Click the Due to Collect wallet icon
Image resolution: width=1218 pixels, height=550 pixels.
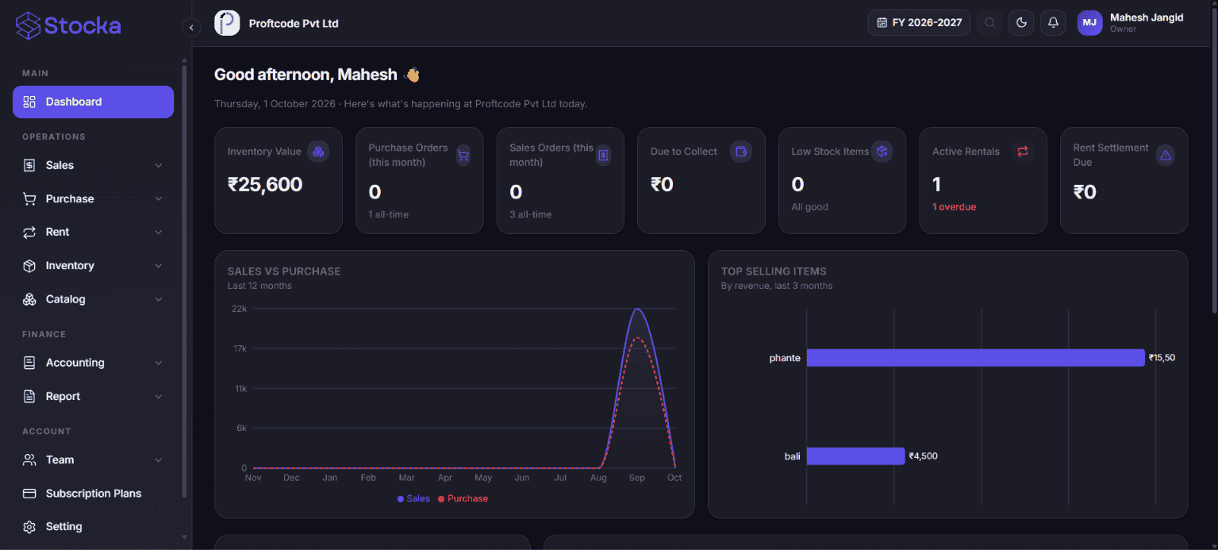[741, 152]
